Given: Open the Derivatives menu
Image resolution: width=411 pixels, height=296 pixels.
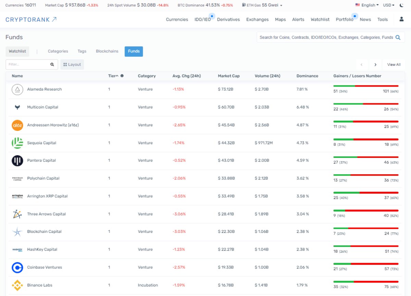Looking at the screenshot, I should (228, 20).
